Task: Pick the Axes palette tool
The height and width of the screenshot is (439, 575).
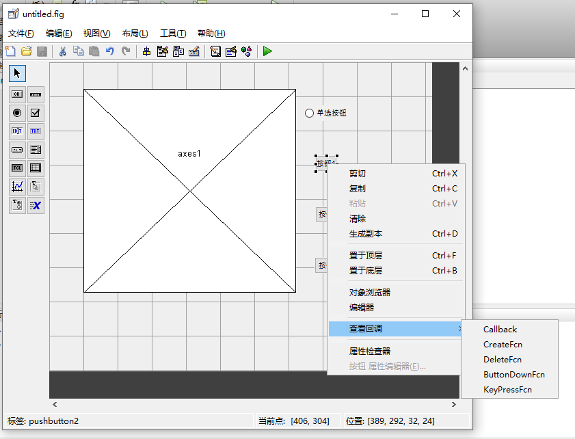Action: (x=17, y=187)
